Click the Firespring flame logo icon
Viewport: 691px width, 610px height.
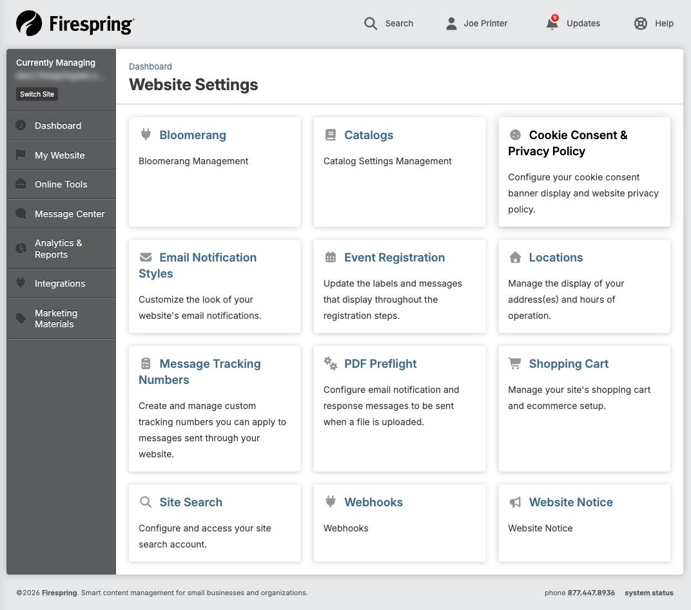29,23
